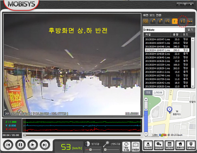The width and height of the screenshot is (197, 153).
Task: Open 버전정보 version info button
Action: pos(169,145)
